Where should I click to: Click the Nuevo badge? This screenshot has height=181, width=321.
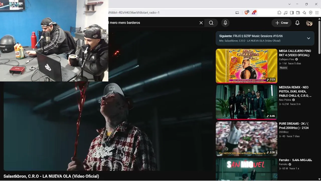point(283,68)
